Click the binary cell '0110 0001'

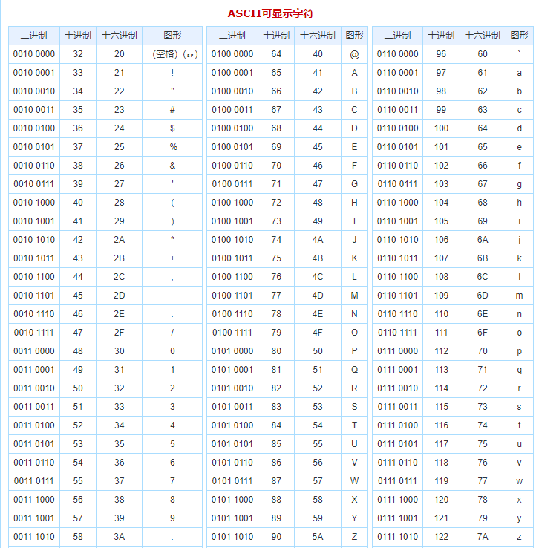click(397, 73)
